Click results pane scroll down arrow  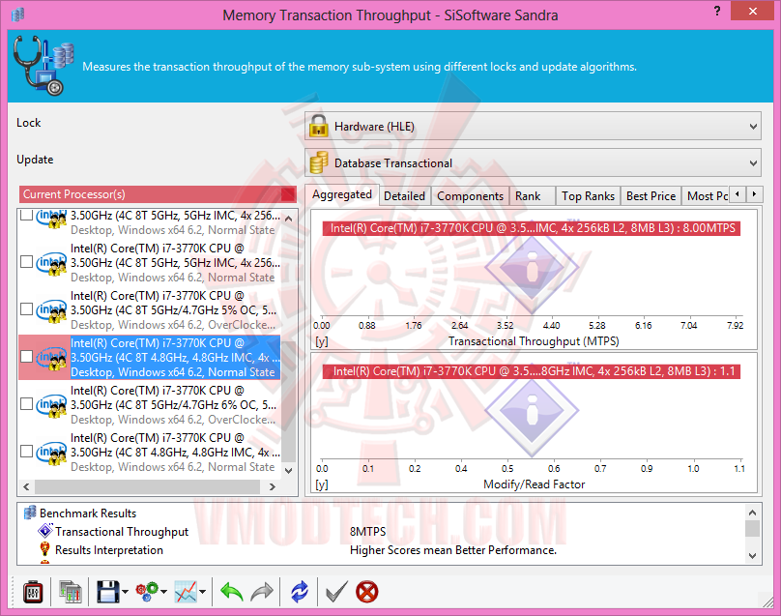tap(753, 555)
